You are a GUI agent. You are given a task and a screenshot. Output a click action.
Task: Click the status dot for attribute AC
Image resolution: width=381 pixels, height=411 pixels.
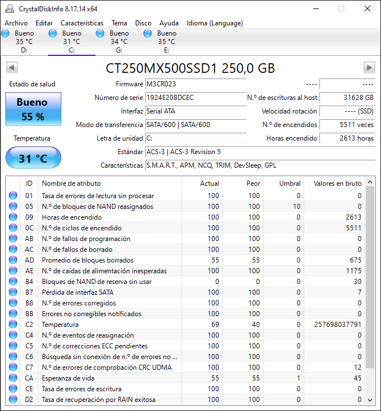(13, 250)
